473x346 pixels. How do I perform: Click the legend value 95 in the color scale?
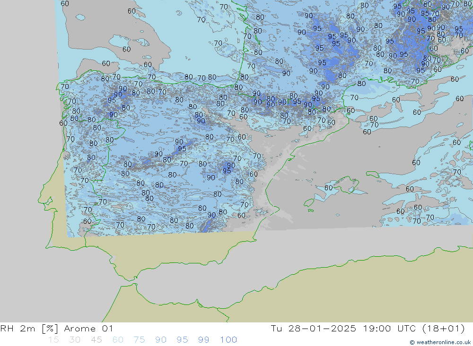[182, 340]
